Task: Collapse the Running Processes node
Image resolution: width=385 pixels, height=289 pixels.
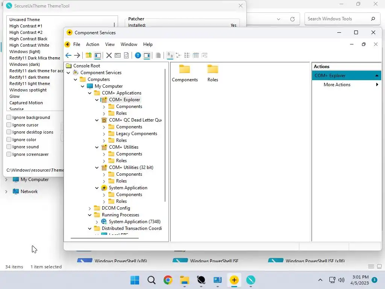Action: [x=90, y=215]
